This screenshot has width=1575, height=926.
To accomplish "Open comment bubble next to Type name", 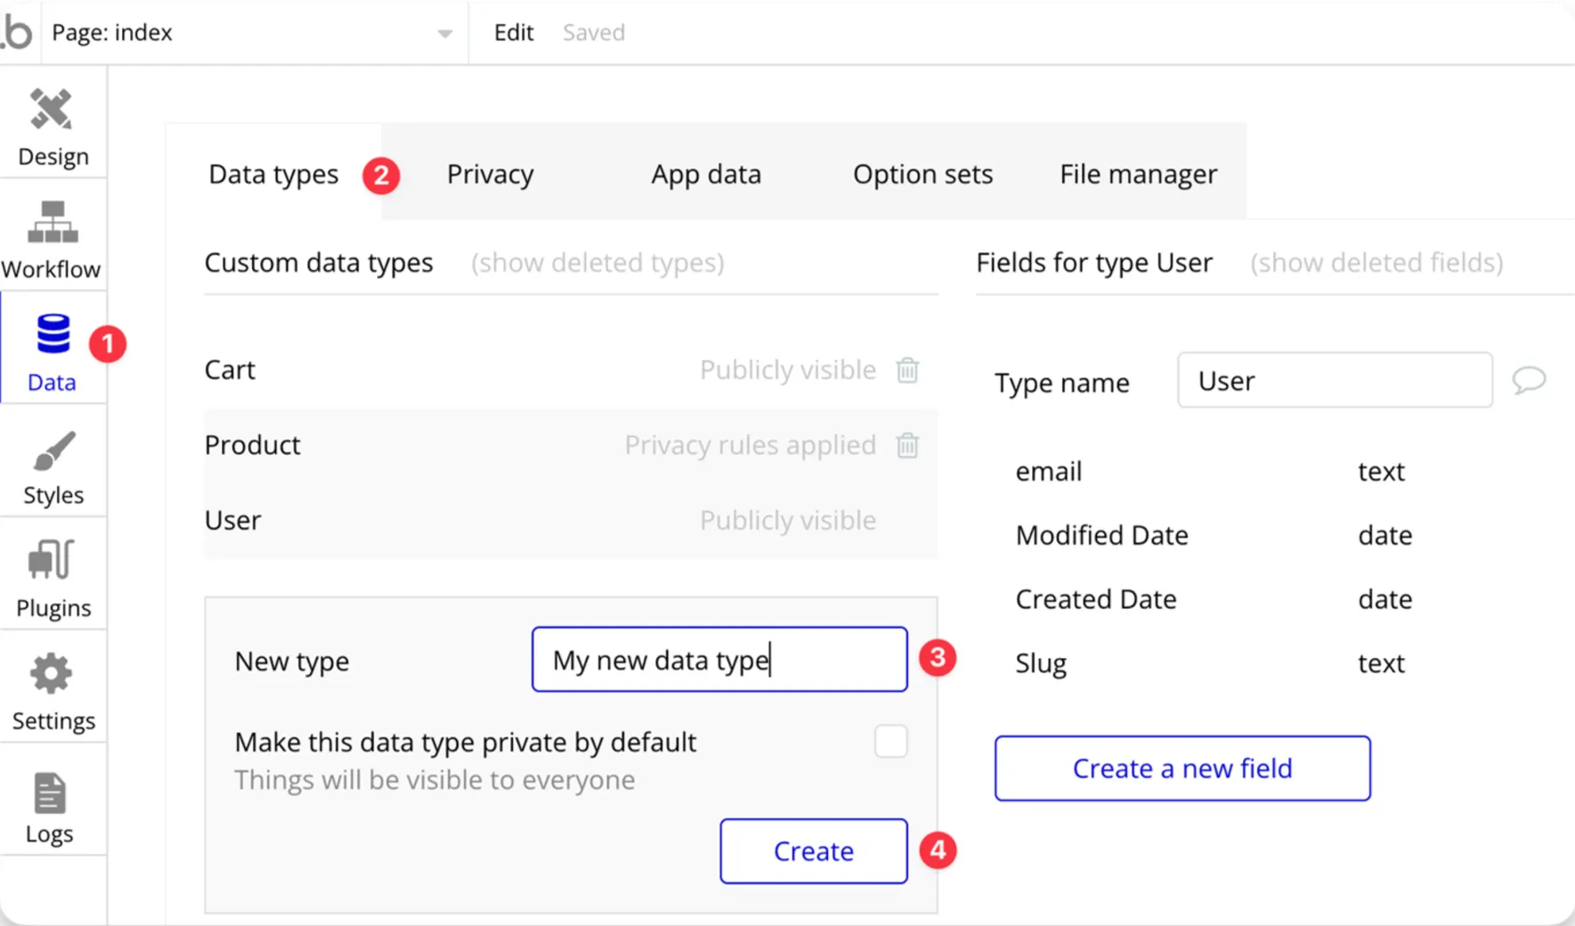I will click(x=1529, y=380).
